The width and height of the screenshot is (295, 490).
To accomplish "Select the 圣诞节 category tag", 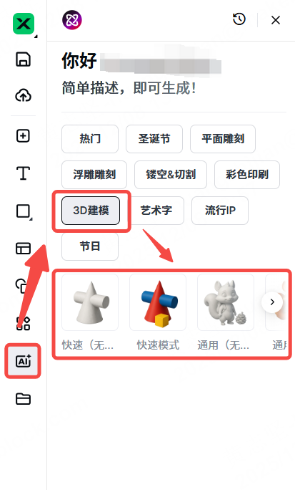I will point(154,139).
